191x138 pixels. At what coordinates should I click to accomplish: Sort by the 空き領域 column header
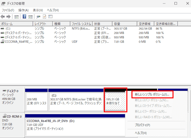(145, 24)
